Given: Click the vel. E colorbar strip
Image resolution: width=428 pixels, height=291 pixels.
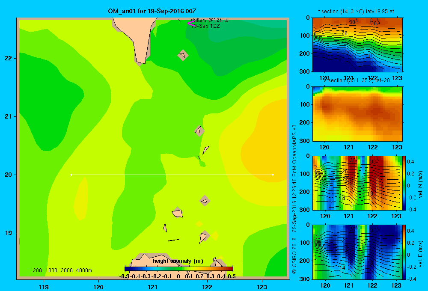Looking at the screenshot, I should (404, 252).
